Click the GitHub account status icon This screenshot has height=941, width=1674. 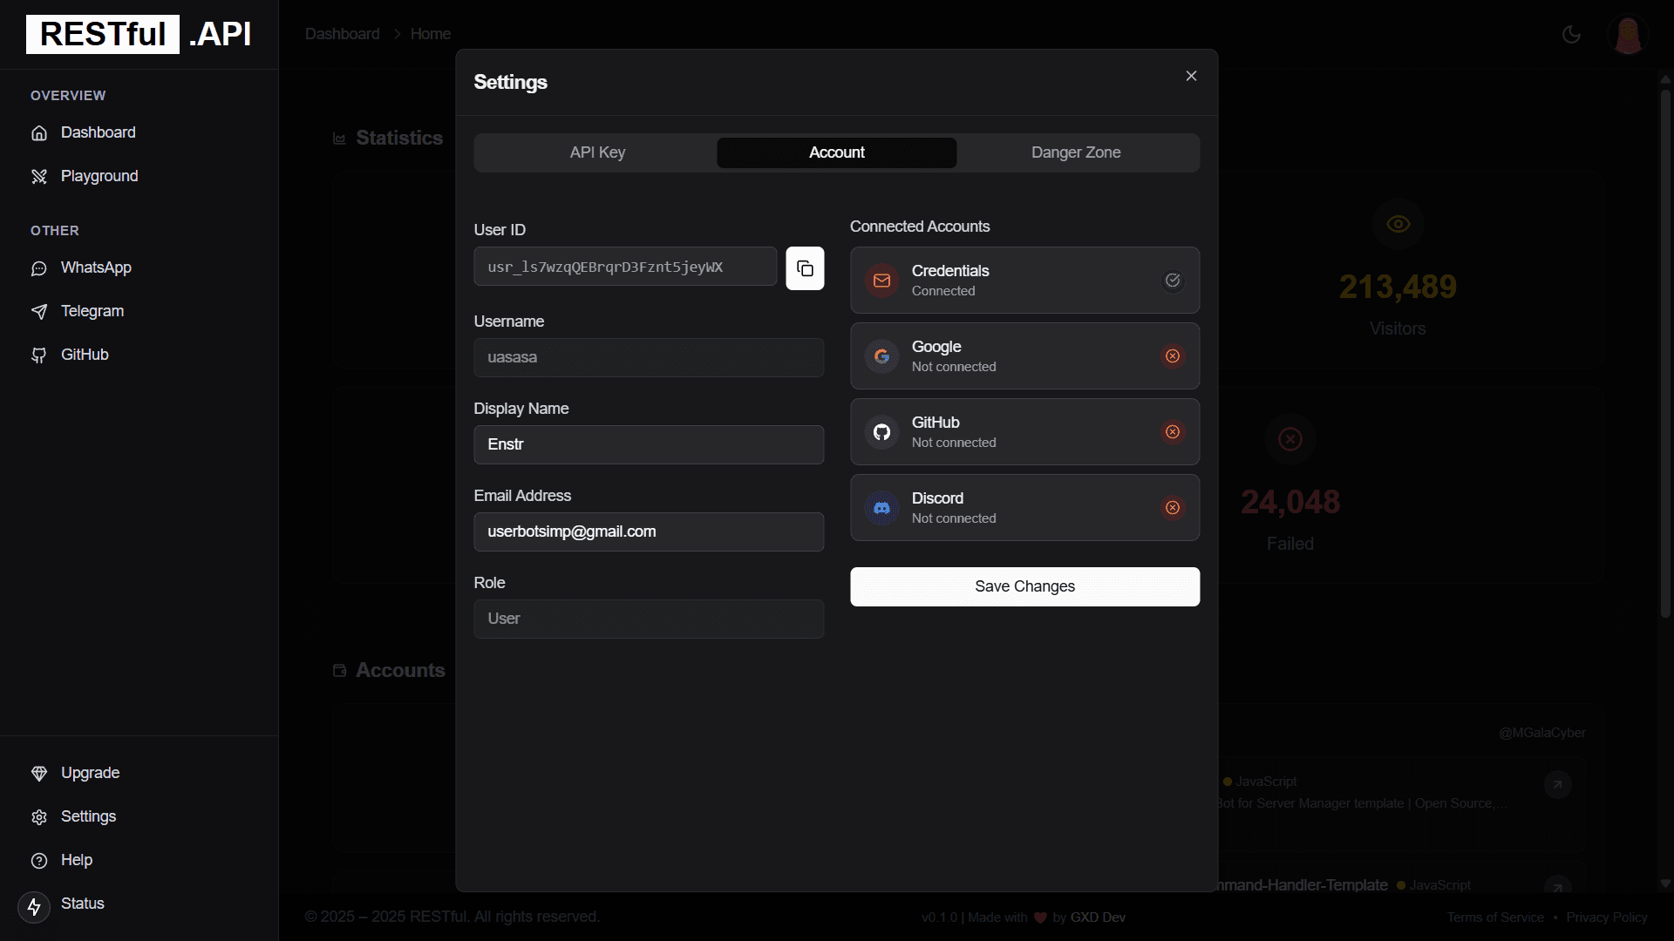pyautogui.click(x=1173, y=432)
